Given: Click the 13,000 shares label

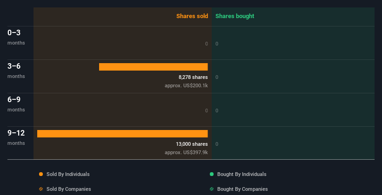Looking at the screenshot, I should (192, 144).
